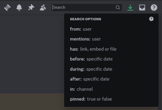Click the green download apps icon

point(130,7)
